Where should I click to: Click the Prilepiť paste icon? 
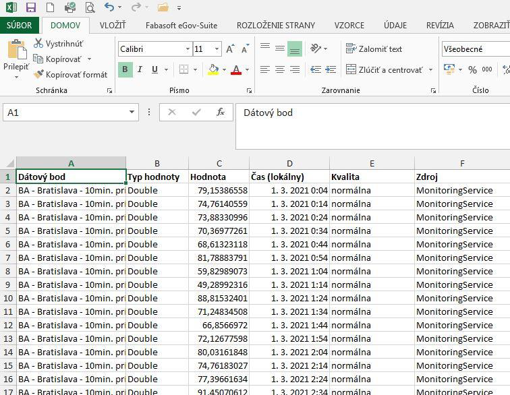(x=16, y=50)
